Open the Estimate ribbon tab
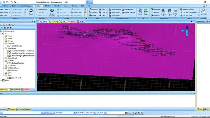This screenshot has height=118, width=210. coord(56,6)
